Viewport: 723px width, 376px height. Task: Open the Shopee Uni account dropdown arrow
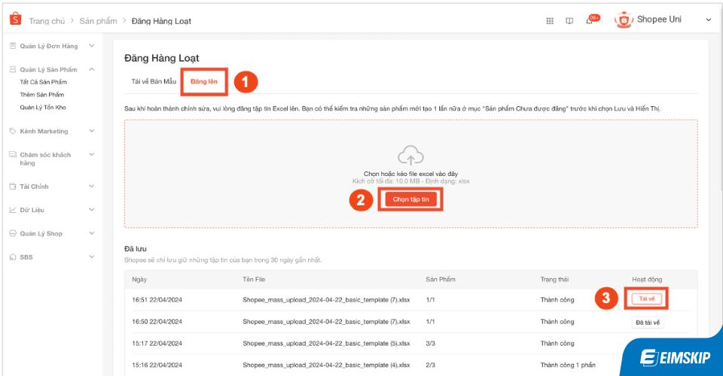709,20
